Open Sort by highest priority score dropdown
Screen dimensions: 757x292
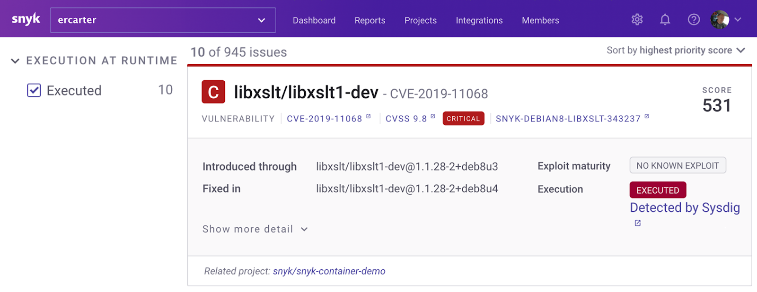coord(676,50)
